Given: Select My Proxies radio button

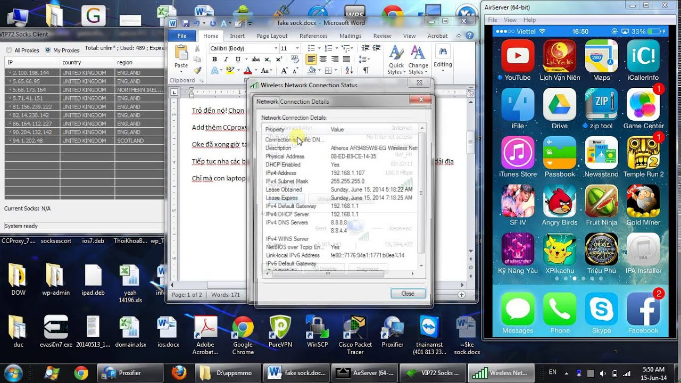Looking at the screenshot, I should pyautogui.click(x=48, y=51).
